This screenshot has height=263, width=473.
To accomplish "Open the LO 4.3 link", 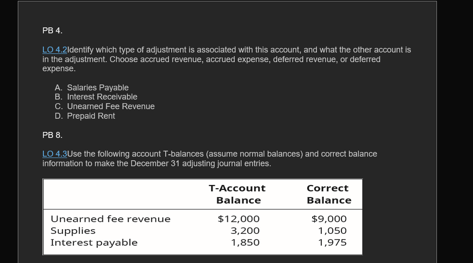I will 54,154.
